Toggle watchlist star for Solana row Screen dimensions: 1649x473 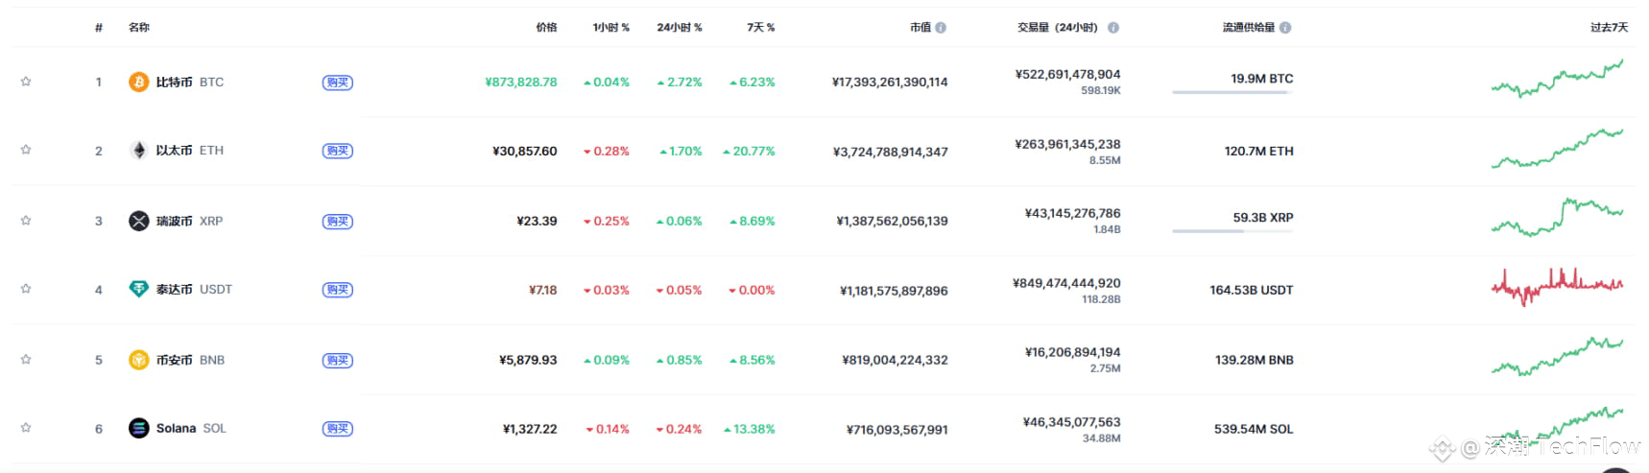(x=26, y=428)
